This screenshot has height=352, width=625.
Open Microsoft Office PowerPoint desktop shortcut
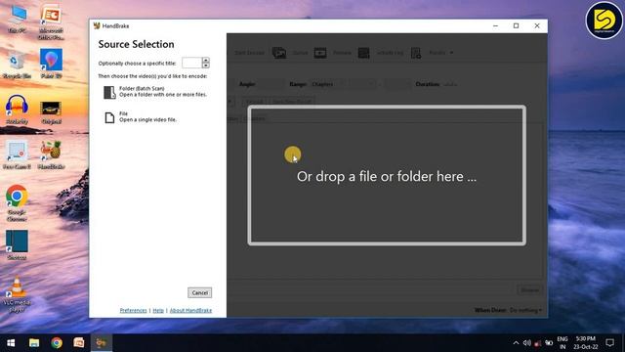click(x=51, y=22)
